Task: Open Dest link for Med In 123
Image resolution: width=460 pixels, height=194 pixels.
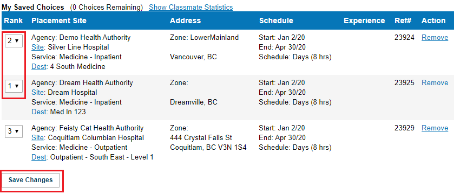Action: [x=38, y=112]
